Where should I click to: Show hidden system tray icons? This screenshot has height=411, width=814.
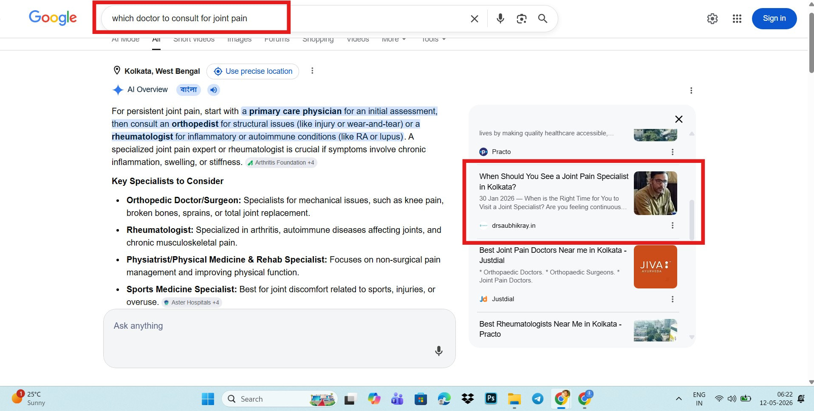point(679,399)
